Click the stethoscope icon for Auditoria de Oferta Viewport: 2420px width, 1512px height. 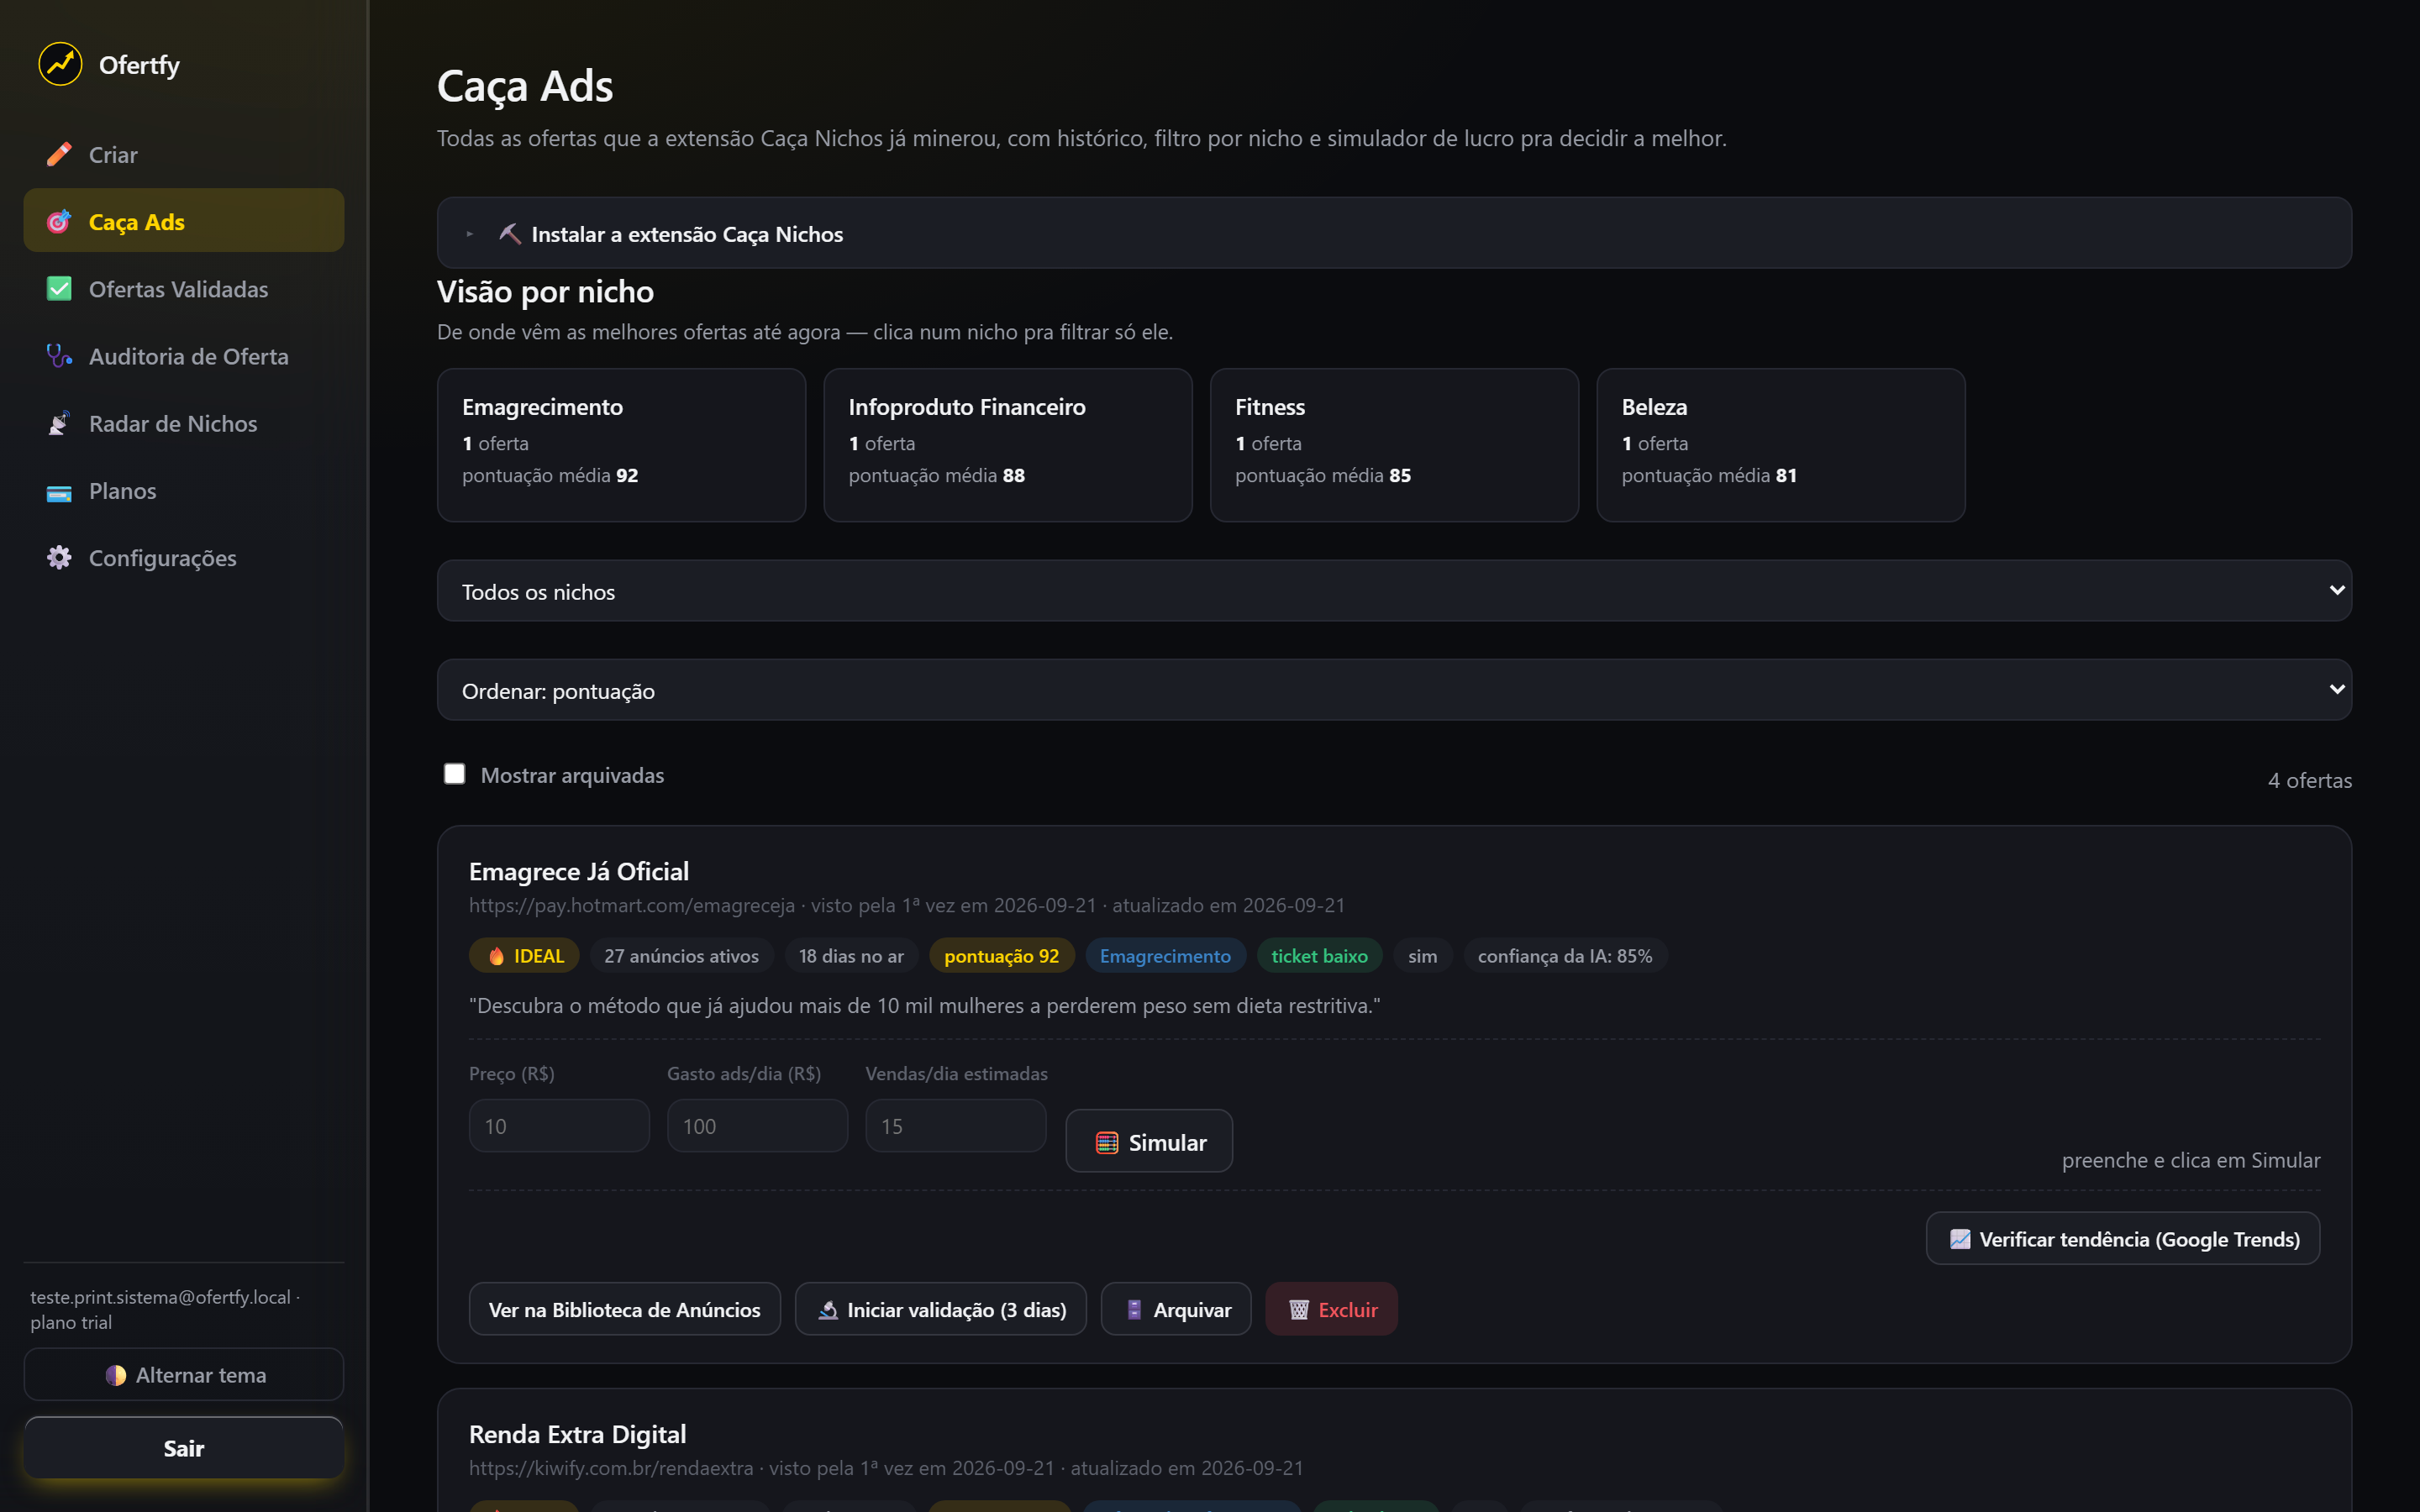click(x=59, y=355)
